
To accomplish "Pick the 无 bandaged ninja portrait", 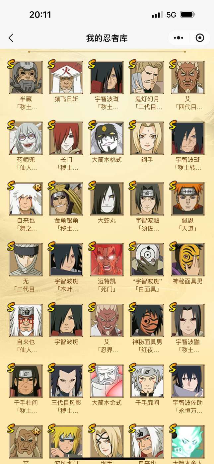I will click(x=26, y=260).
